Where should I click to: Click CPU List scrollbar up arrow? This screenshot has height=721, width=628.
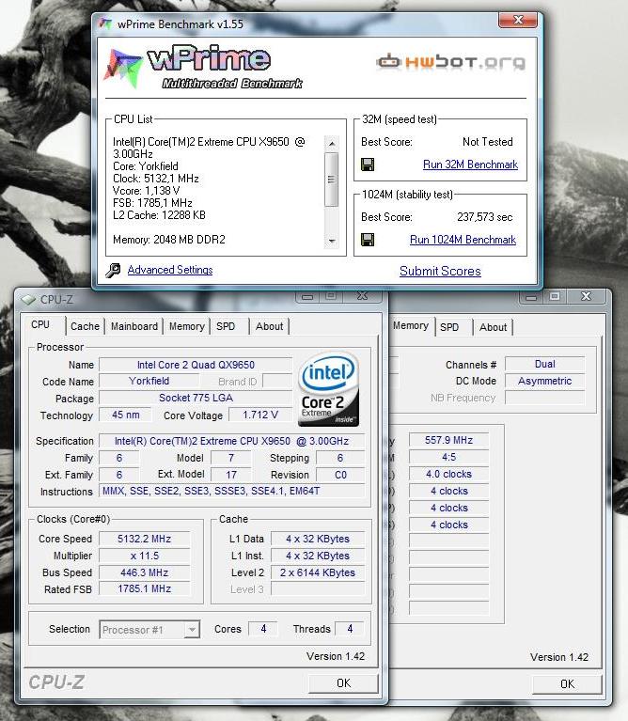(332, 144)
